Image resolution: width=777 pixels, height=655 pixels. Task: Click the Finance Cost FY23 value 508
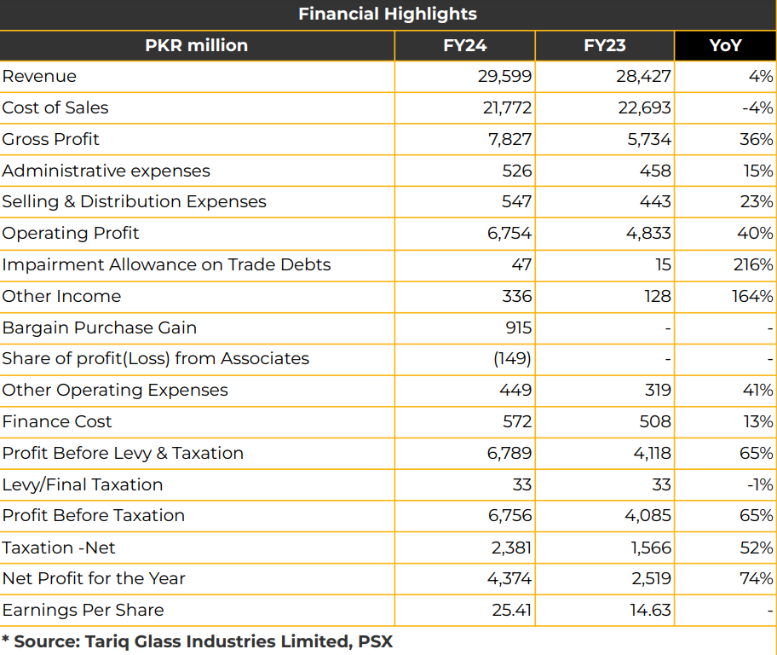pyautogui.click(x=655, y=422)
